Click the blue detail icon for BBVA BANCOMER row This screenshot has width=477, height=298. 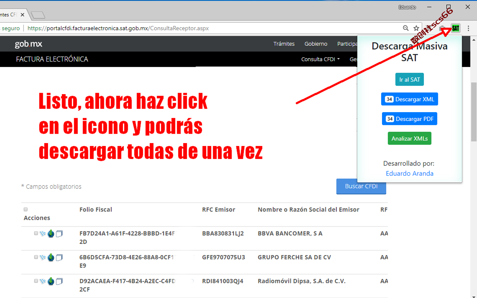[x=43, y=234]
